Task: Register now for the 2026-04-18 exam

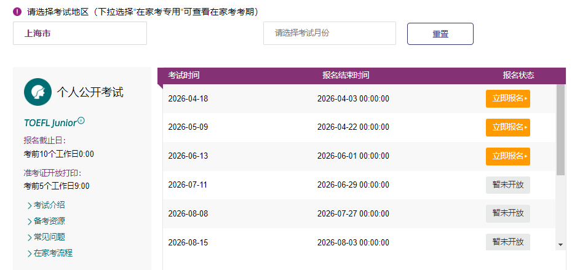Action: pyautogui.click(x=507, y=98)
